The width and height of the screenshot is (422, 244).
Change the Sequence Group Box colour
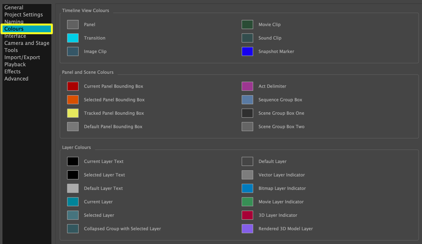(247, 100)
